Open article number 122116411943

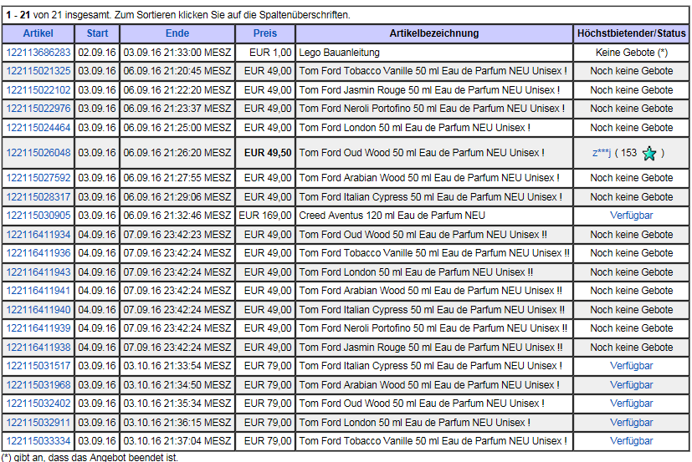[38, 272]
